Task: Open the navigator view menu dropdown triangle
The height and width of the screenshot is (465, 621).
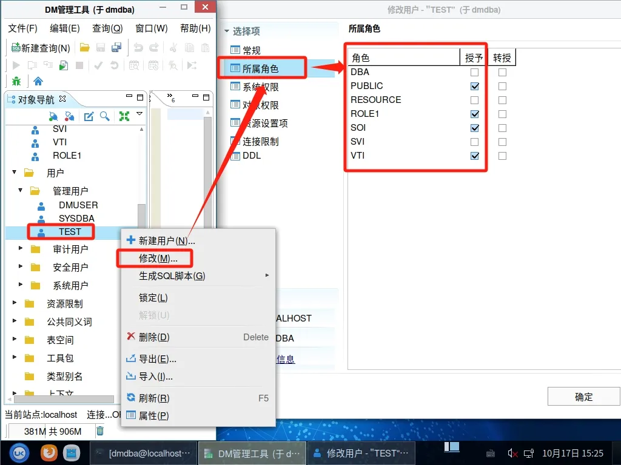Action: tap(139, 114)
